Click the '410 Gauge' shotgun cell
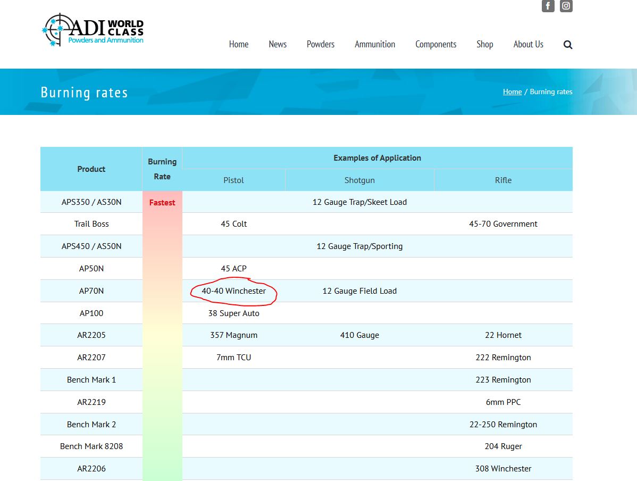Viewport: 637px width, 481px height. click(359, 335)
